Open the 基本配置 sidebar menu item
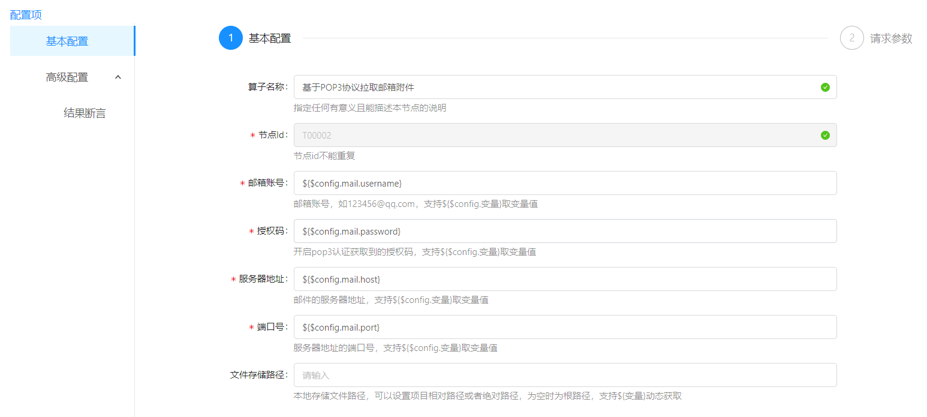The image size is (927, 417). 67,41
